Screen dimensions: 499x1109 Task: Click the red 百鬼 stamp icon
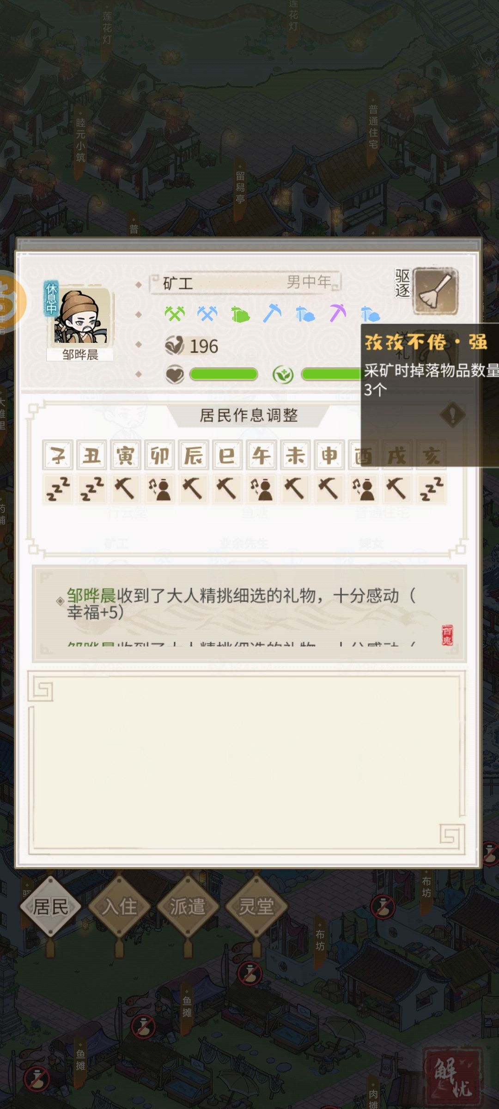click(x=447, y=635)
